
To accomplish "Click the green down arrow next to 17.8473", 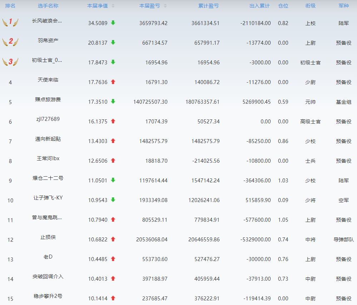I will click(113, 62).
